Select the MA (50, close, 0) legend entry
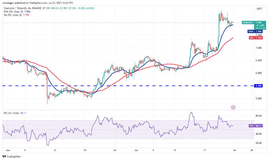271x158 pixels. (16, 14)
